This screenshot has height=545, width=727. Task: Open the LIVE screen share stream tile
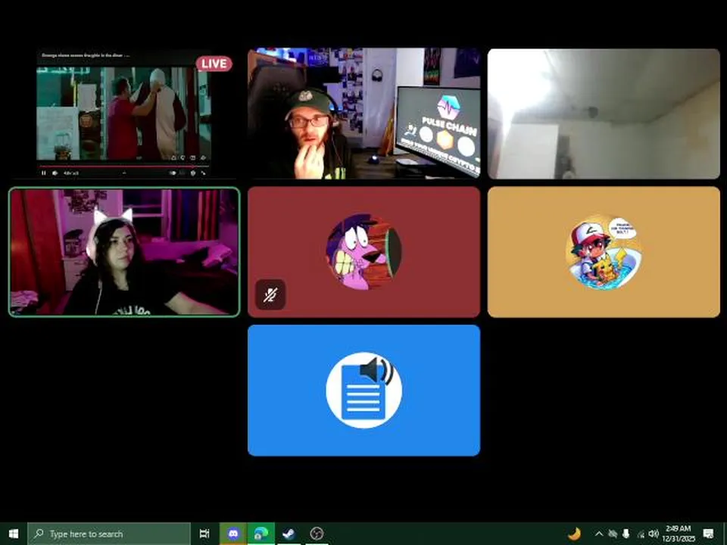point(123,113)
